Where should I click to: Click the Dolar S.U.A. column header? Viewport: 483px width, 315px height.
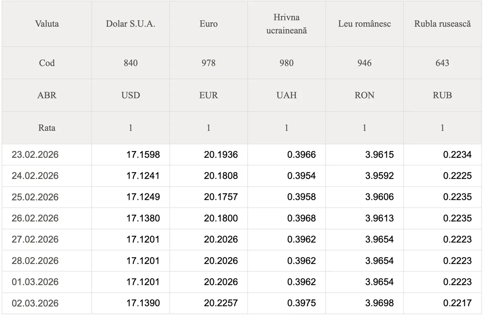pyautogui.click(x=131, y=24)
